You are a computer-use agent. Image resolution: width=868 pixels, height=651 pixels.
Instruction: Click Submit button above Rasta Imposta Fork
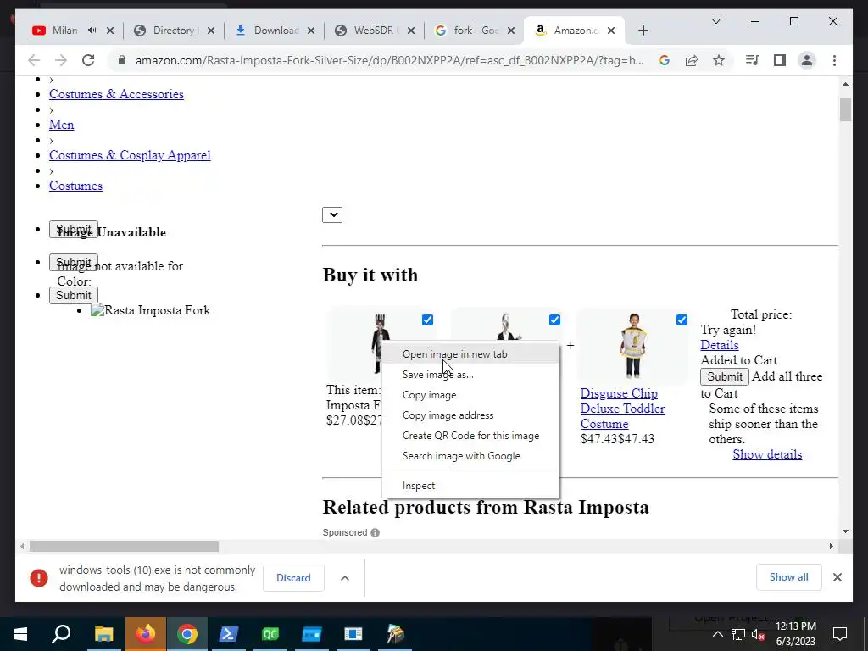[74, 296]
